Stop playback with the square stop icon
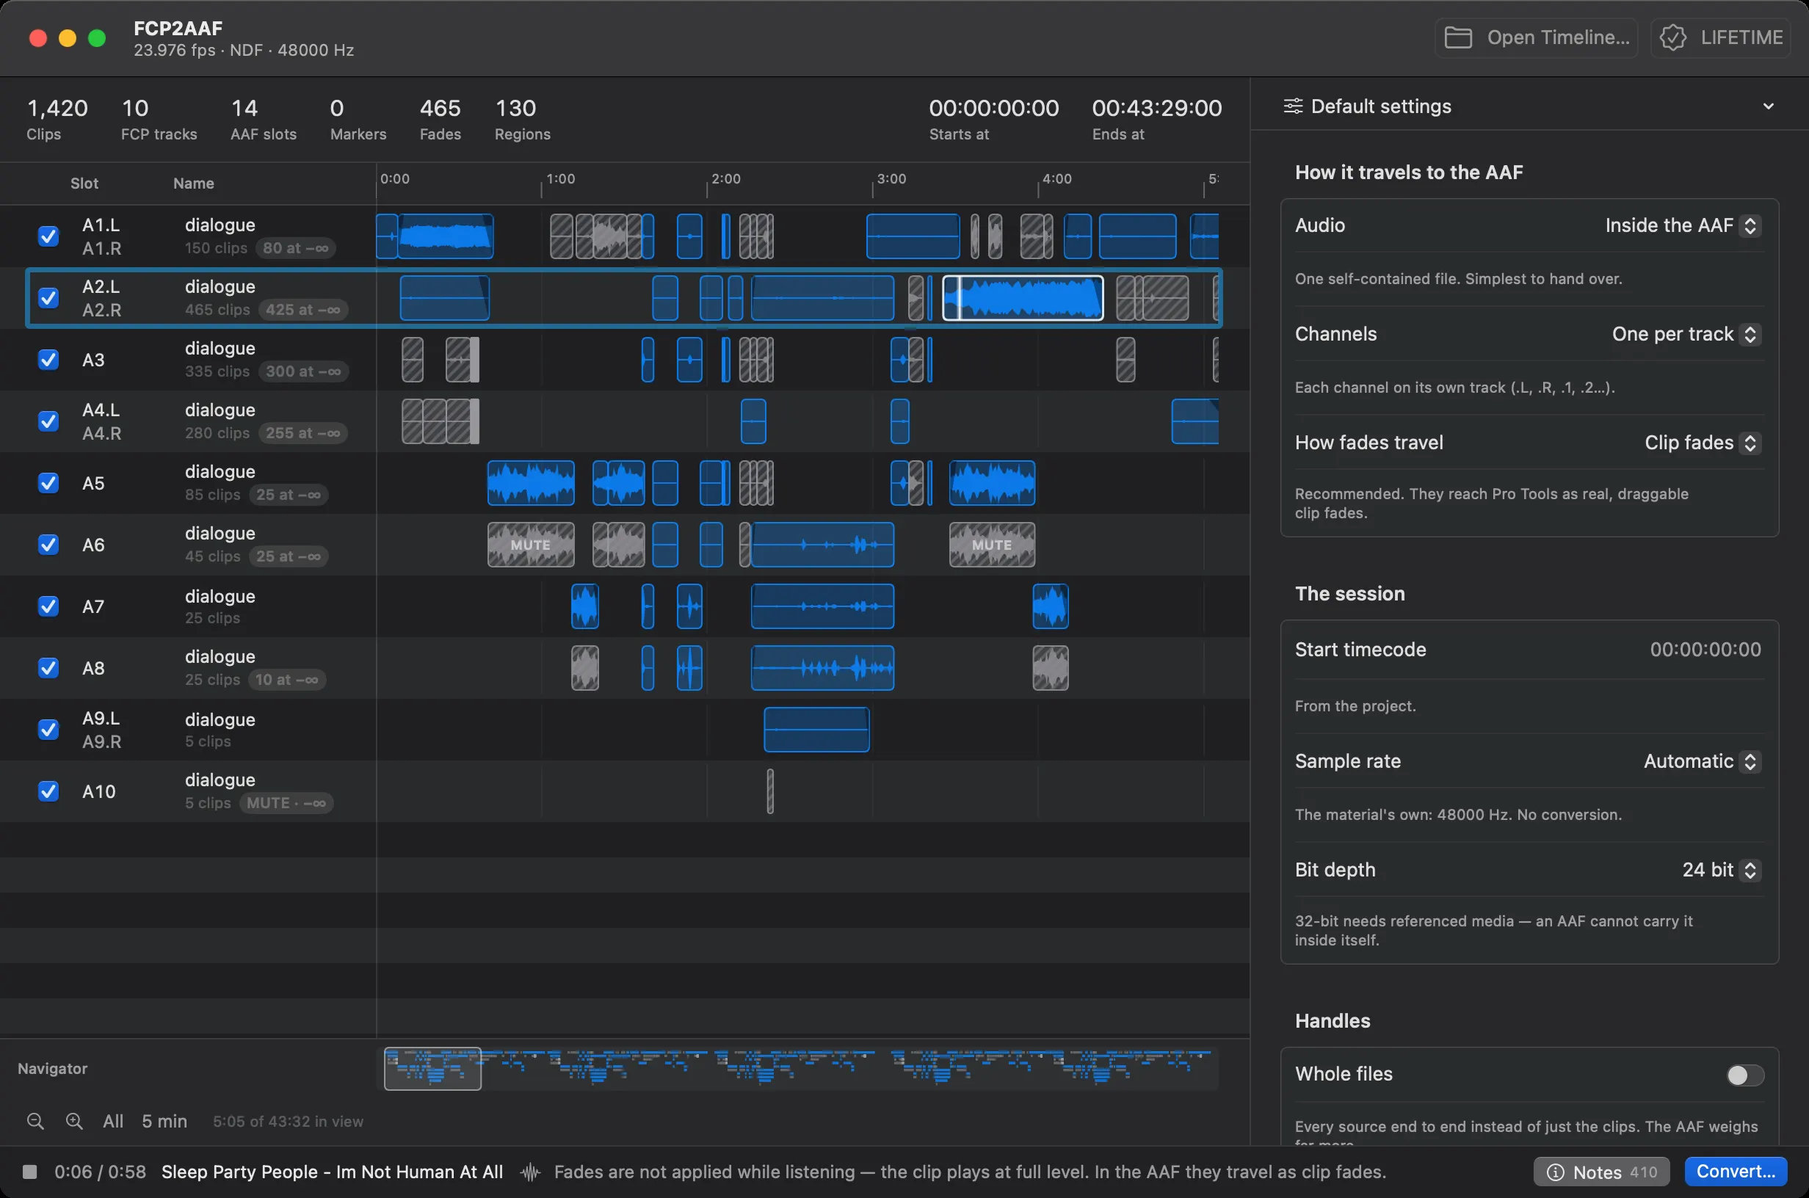Viewport: 1809px width, 1198px height. (30, 1172)
